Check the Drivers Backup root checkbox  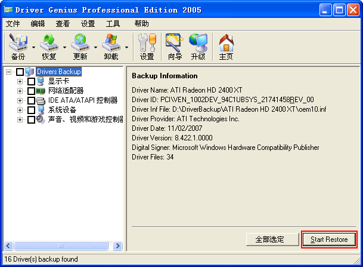pyautogui.click(x=20, y=72)
